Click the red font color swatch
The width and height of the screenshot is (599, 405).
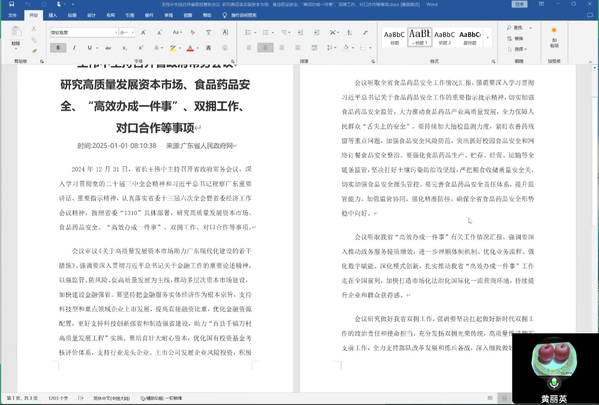point(190,48)
